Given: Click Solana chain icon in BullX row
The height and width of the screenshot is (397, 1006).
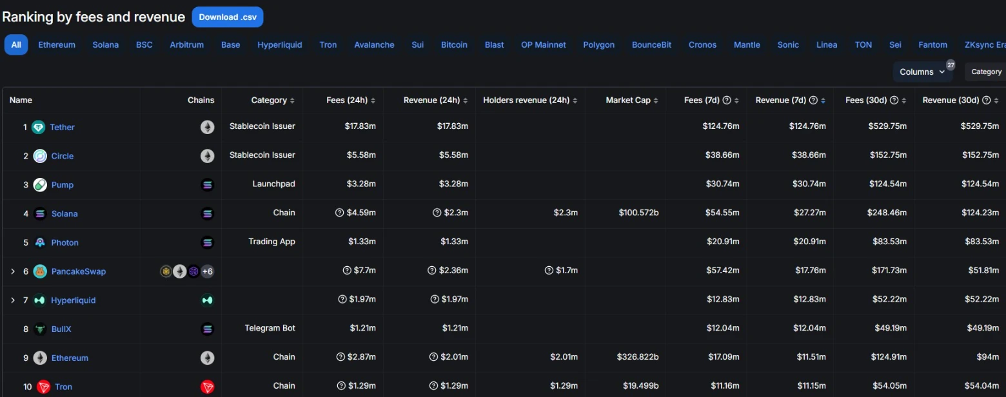Looking at the screenshot, I should (207, 329).
